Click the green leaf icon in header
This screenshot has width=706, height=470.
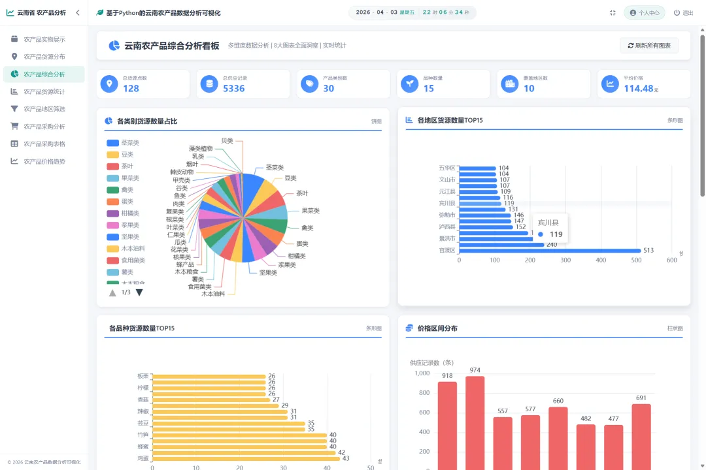pos(100,12)
